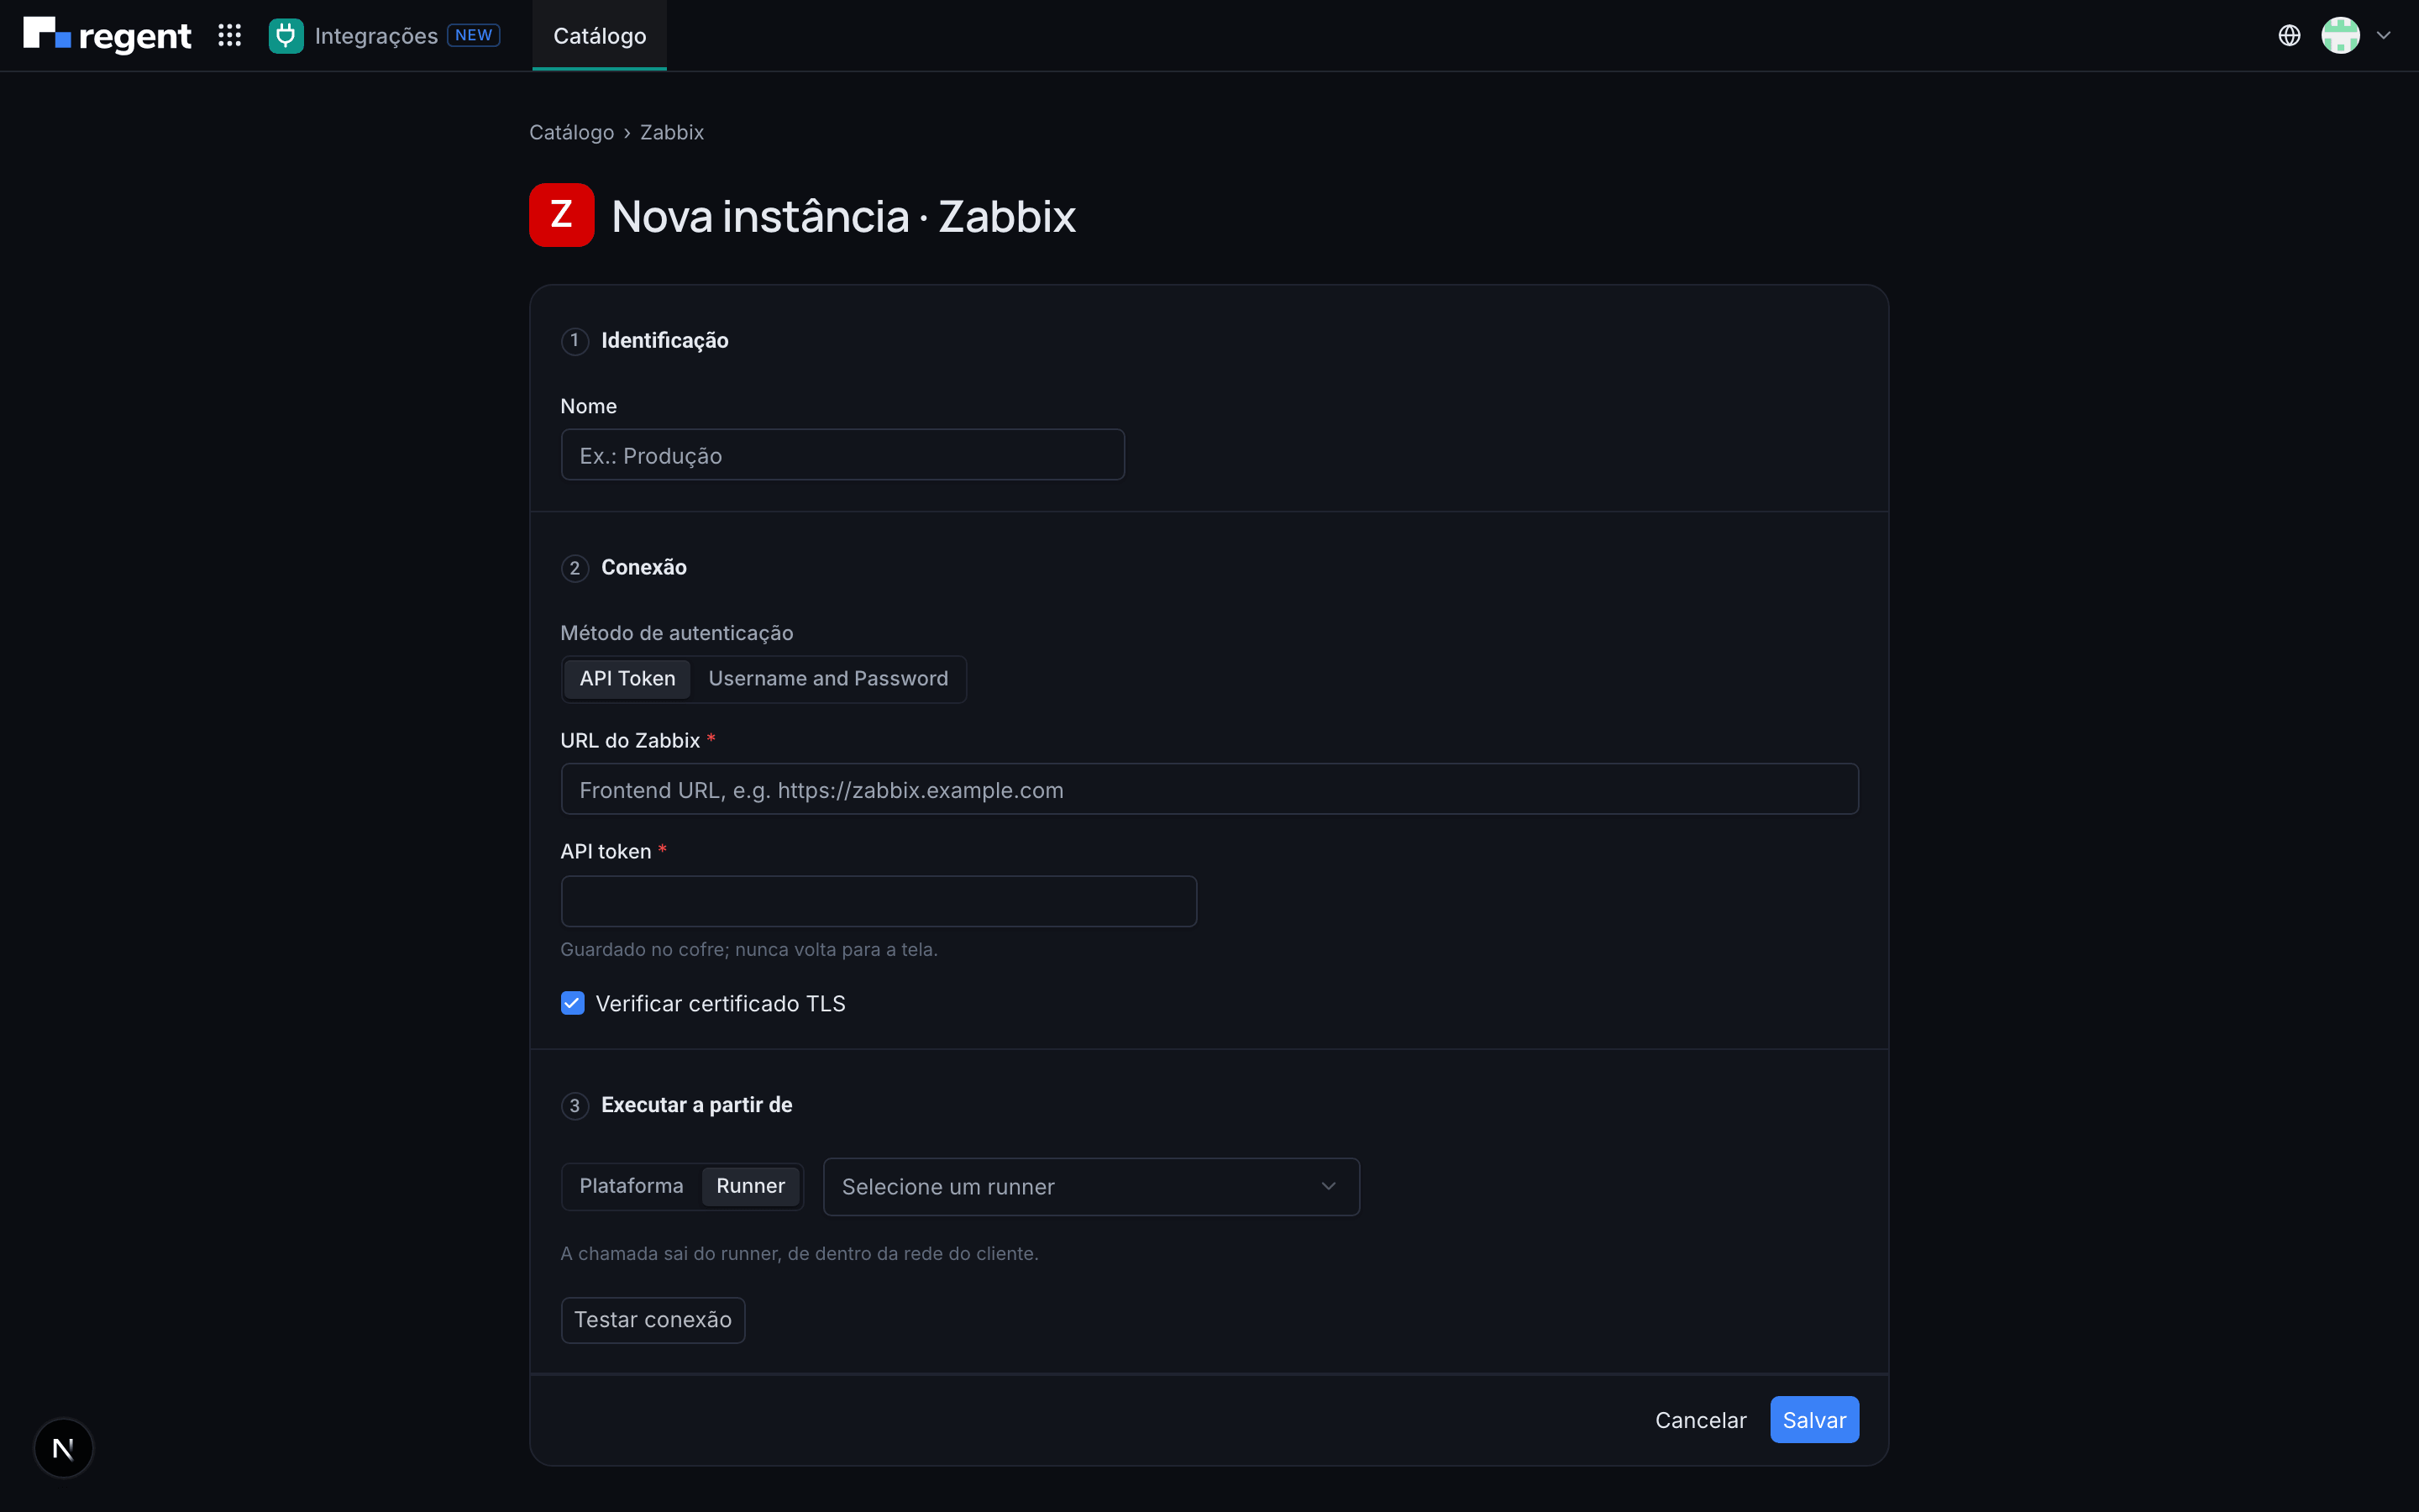Click the Conexão section heading
Screen dimensions: 2419x1512
(x=643, y=567)
